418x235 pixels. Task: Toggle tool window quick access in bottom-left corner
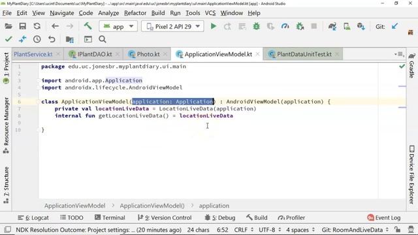[x=8, y=229]
